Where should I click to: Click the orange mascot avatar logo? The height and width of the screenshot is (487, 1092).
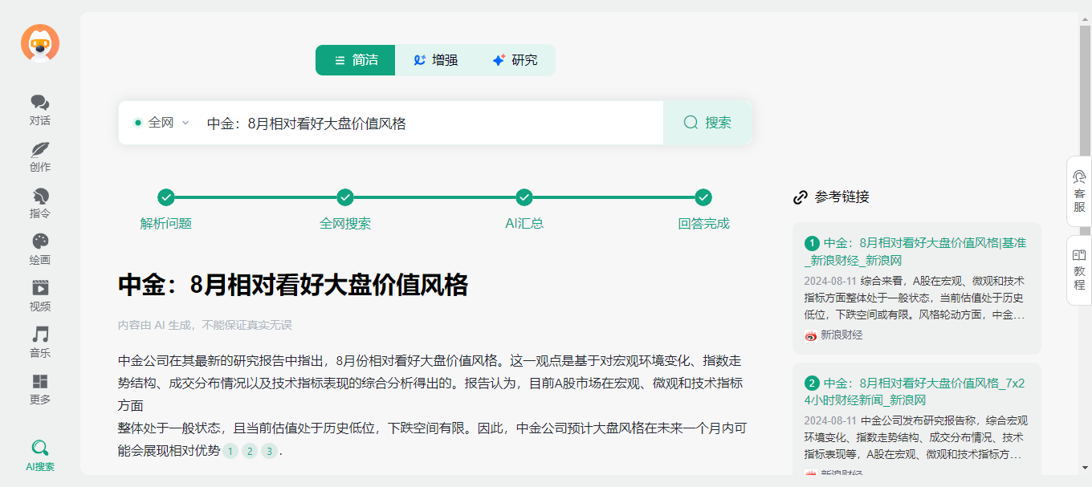pyautogui.click(x=40, y=43)
